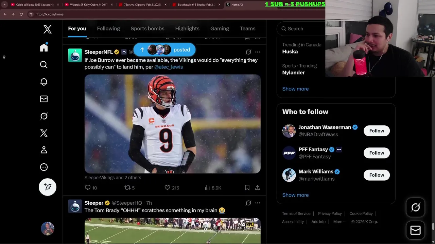Go to Home via sidebar house icon

click(44, 47)
